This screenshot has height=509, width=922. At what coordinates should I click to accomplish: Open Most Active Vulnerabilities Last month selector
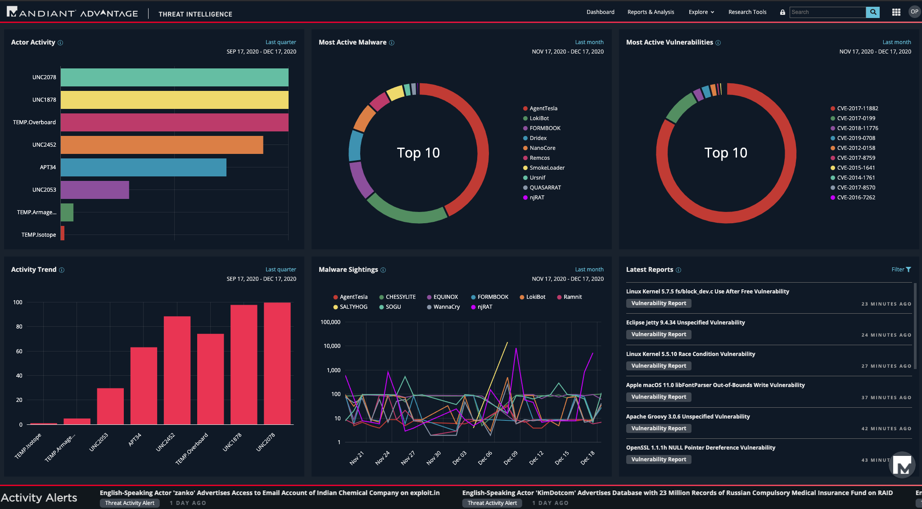click(897, 42)
